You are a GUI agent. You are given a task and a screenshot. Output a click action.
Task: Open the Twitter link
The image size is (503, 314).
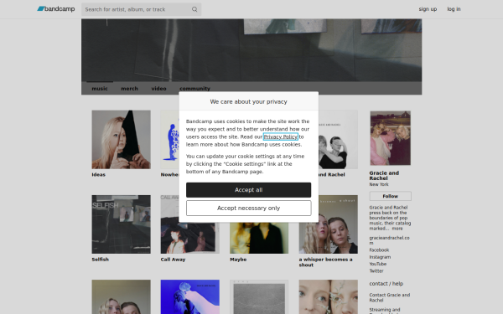tap(376, 271)
